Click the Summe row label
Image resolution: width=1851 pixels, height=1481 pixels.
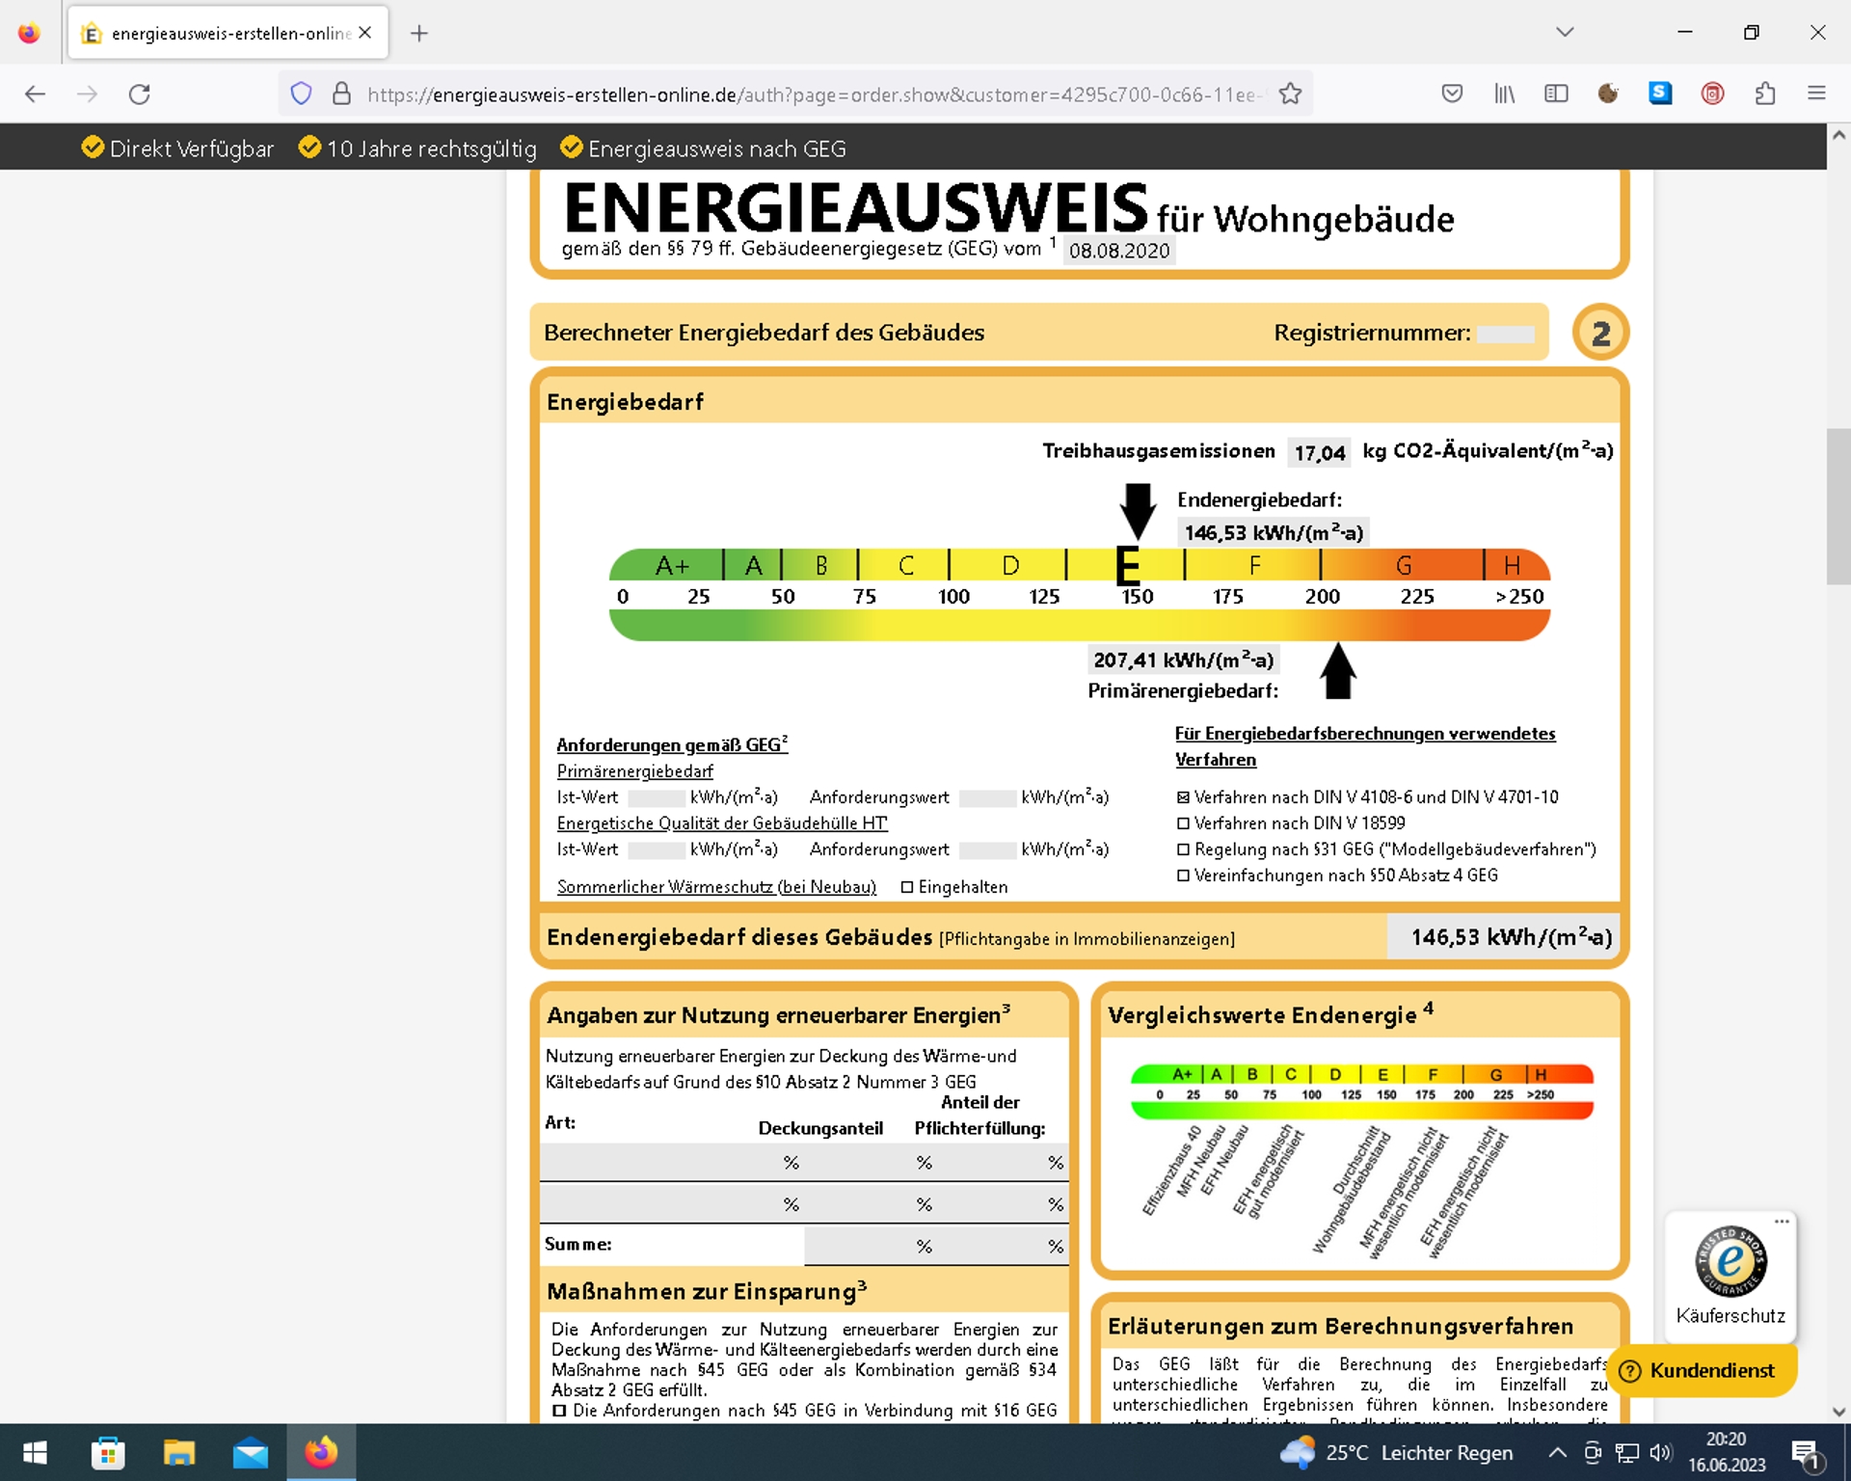[578, 1245]
